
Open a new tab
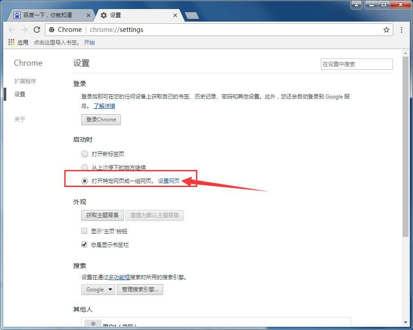pyautogui.click(x=192, y=16)
